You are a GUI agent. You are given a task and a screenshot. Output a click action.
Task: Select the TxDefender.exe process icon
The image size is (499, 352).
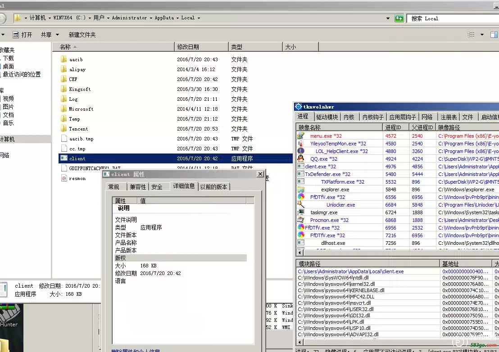(301, 174)
